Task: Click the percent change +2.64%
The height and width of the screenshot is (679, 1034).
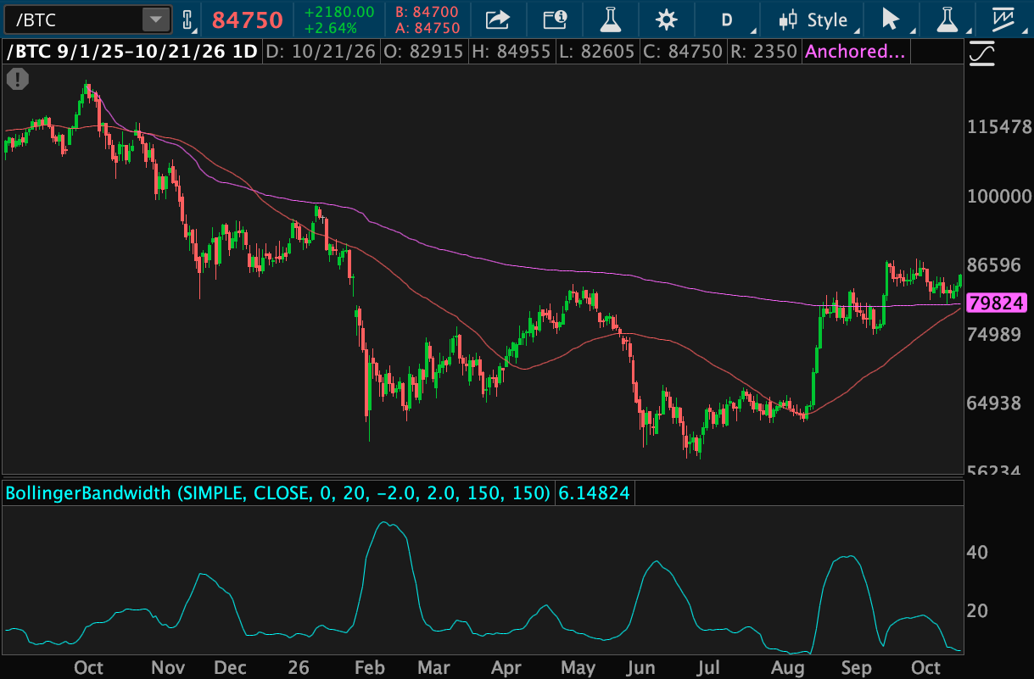Action: tap(330, 28)
